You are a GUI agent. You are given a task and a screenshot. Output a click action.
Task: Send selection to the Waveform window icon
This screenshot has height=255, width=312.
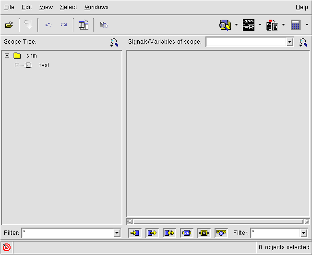pyautogui.click(x=249, y=25)
